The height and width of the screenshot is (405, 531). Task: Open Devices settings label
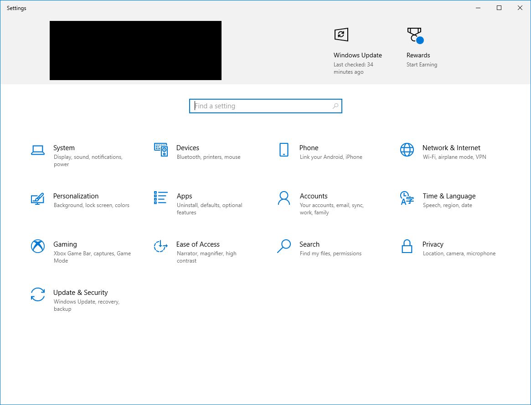(x=188, y=148)
